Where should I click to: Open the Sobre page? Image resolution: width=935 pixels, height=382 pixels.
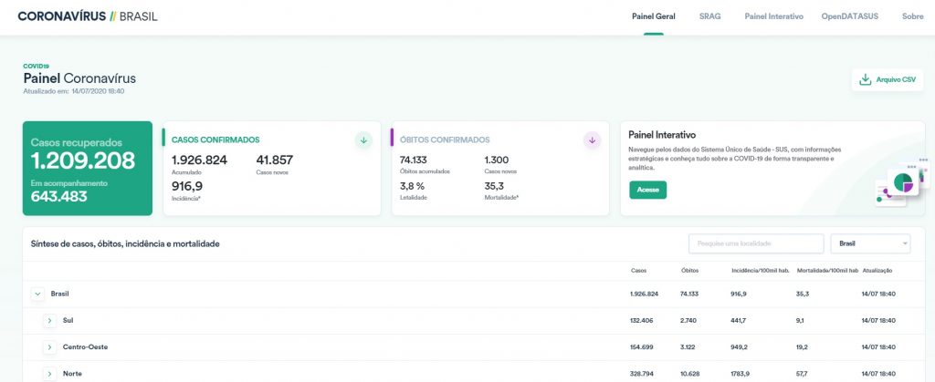click(x=912, y=16)
